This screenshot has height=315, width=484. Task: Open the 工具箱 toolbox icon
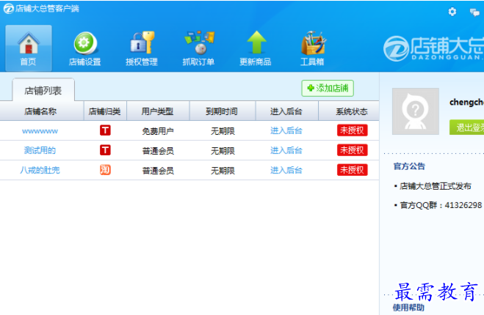click(312, 48)
